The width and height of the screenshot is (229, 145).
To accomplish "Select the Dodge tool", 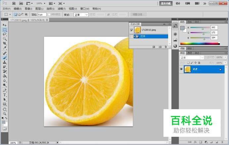I will coord(5,85).
